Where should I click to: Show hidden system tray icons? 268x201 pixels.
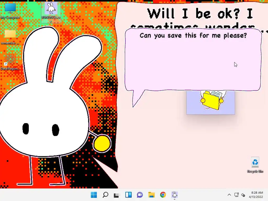pyautogui.click(x=229, y=195)
